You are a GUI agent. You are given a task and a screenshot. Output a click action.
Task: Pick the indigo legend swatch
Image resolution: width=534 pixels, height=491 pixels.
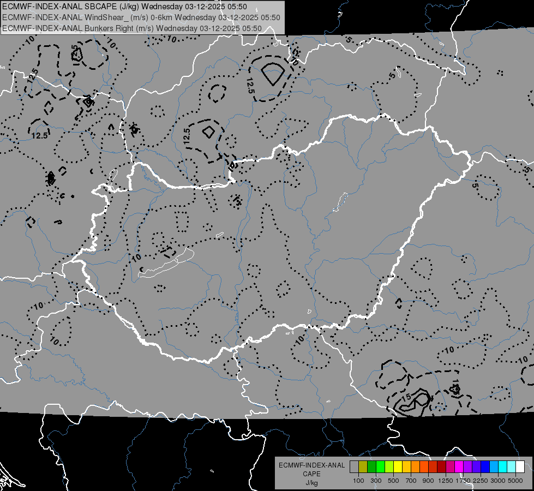tap(476, 467)
